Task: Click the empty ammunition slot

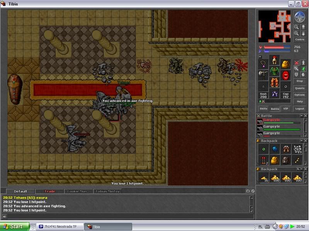Action: pos(285,86)
